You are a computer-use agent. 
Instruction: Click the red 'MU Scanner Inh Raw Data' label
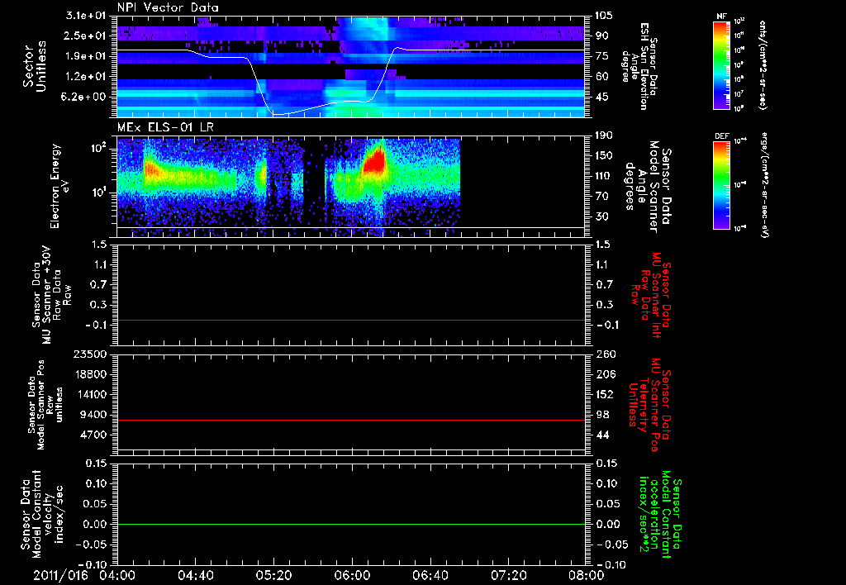tap(651, 295)
